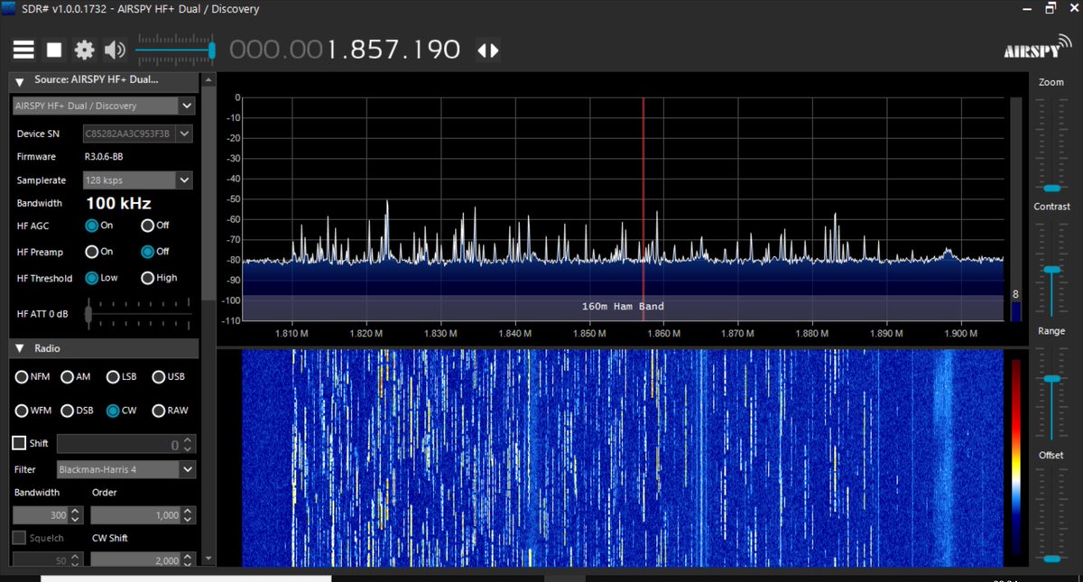Screen dimensions: 1083x582
Task: Click the 1.850 M frequency label
Action: 589,333
